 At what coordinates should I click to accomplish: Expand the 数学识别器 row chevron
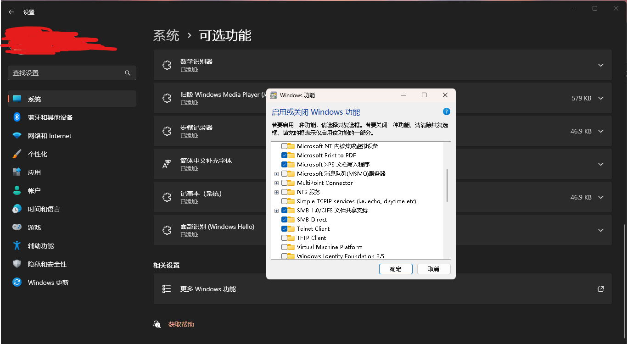point(601,65)
